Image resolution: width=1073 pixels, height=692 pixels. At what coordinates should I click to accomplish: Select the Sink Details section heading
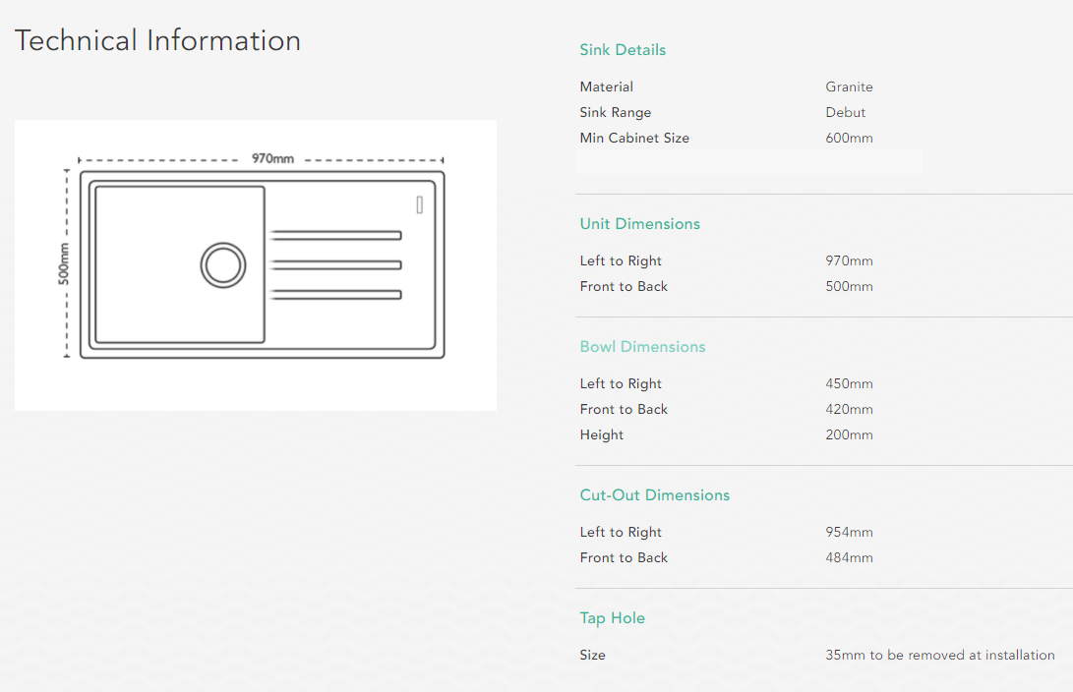[x=623, y=50]
